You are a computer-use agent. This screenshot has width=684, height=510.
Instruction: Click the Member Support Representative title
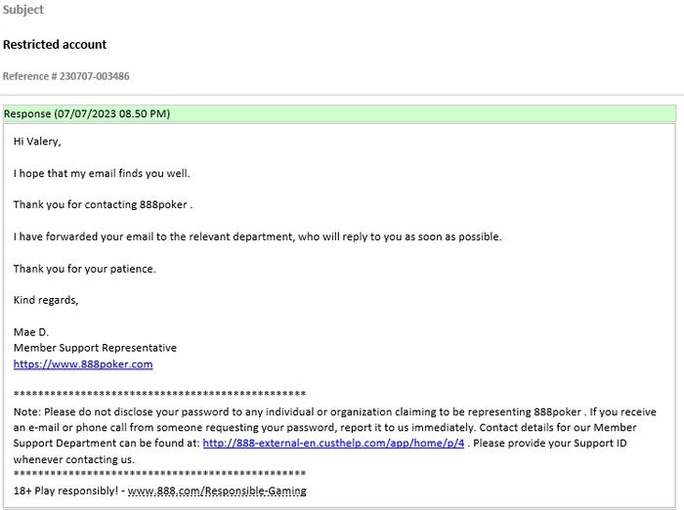coord(95,348)
